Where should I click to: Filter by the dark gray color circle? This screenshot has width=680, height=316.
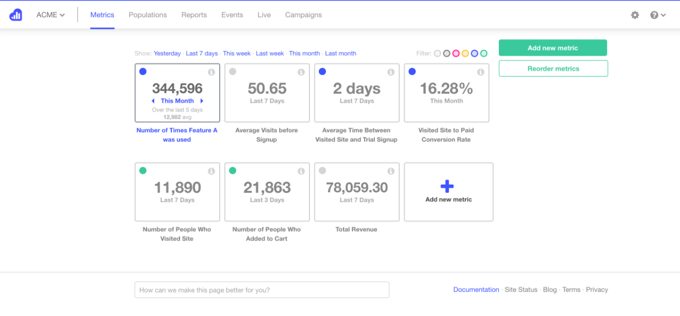[x=447, y=53]
